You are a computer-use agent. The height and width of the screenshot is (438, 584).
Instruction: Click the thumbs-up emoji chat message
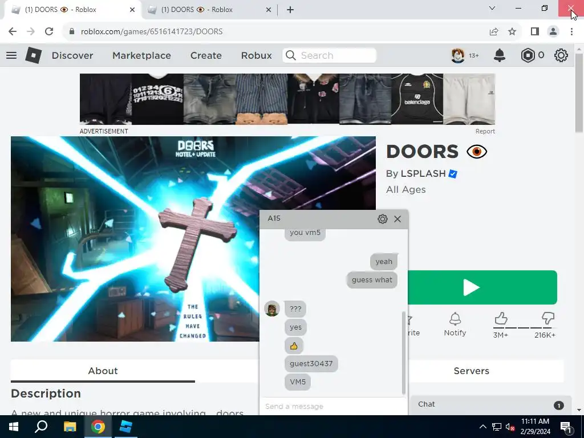[x=294, y=346]
